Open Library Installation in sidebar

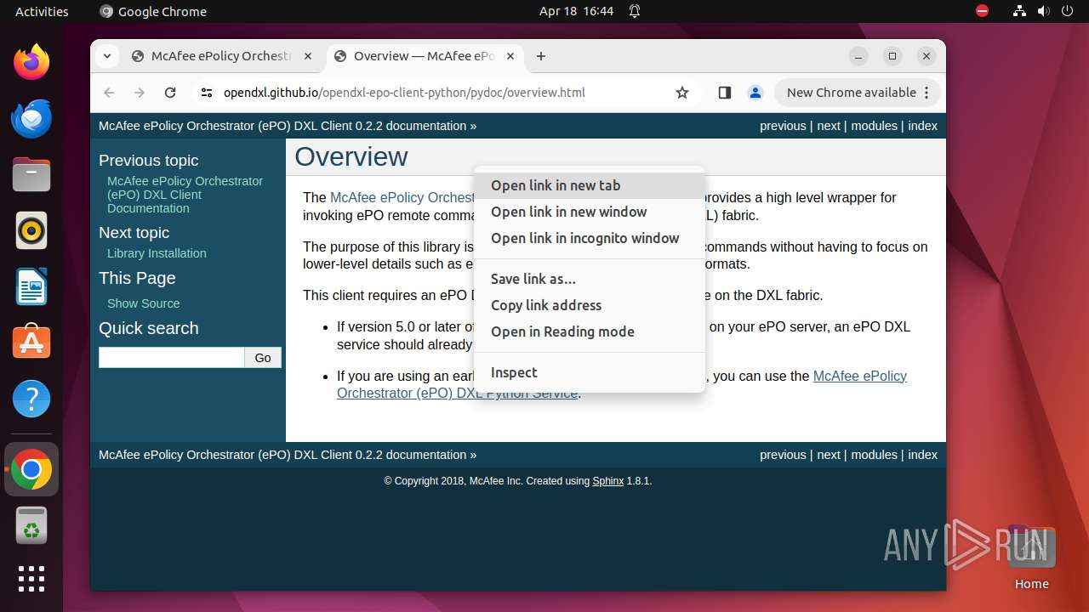pyautogui.click(x=157, y=253)
